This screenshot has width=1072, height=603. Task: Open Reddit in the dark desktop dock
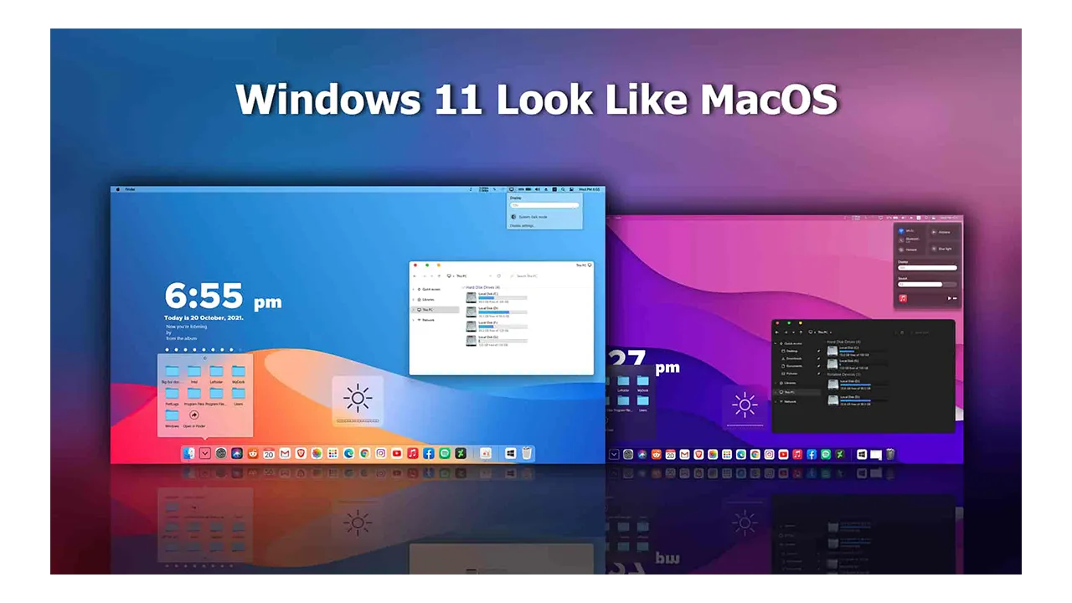point(656,454)
